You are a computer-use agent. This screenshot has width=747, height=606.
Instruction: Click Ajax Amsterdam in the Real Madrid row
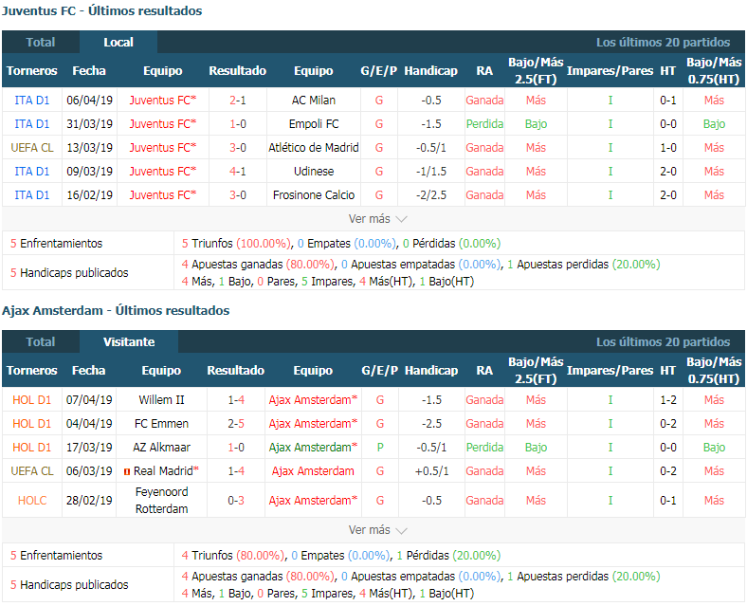pos(313,470)
